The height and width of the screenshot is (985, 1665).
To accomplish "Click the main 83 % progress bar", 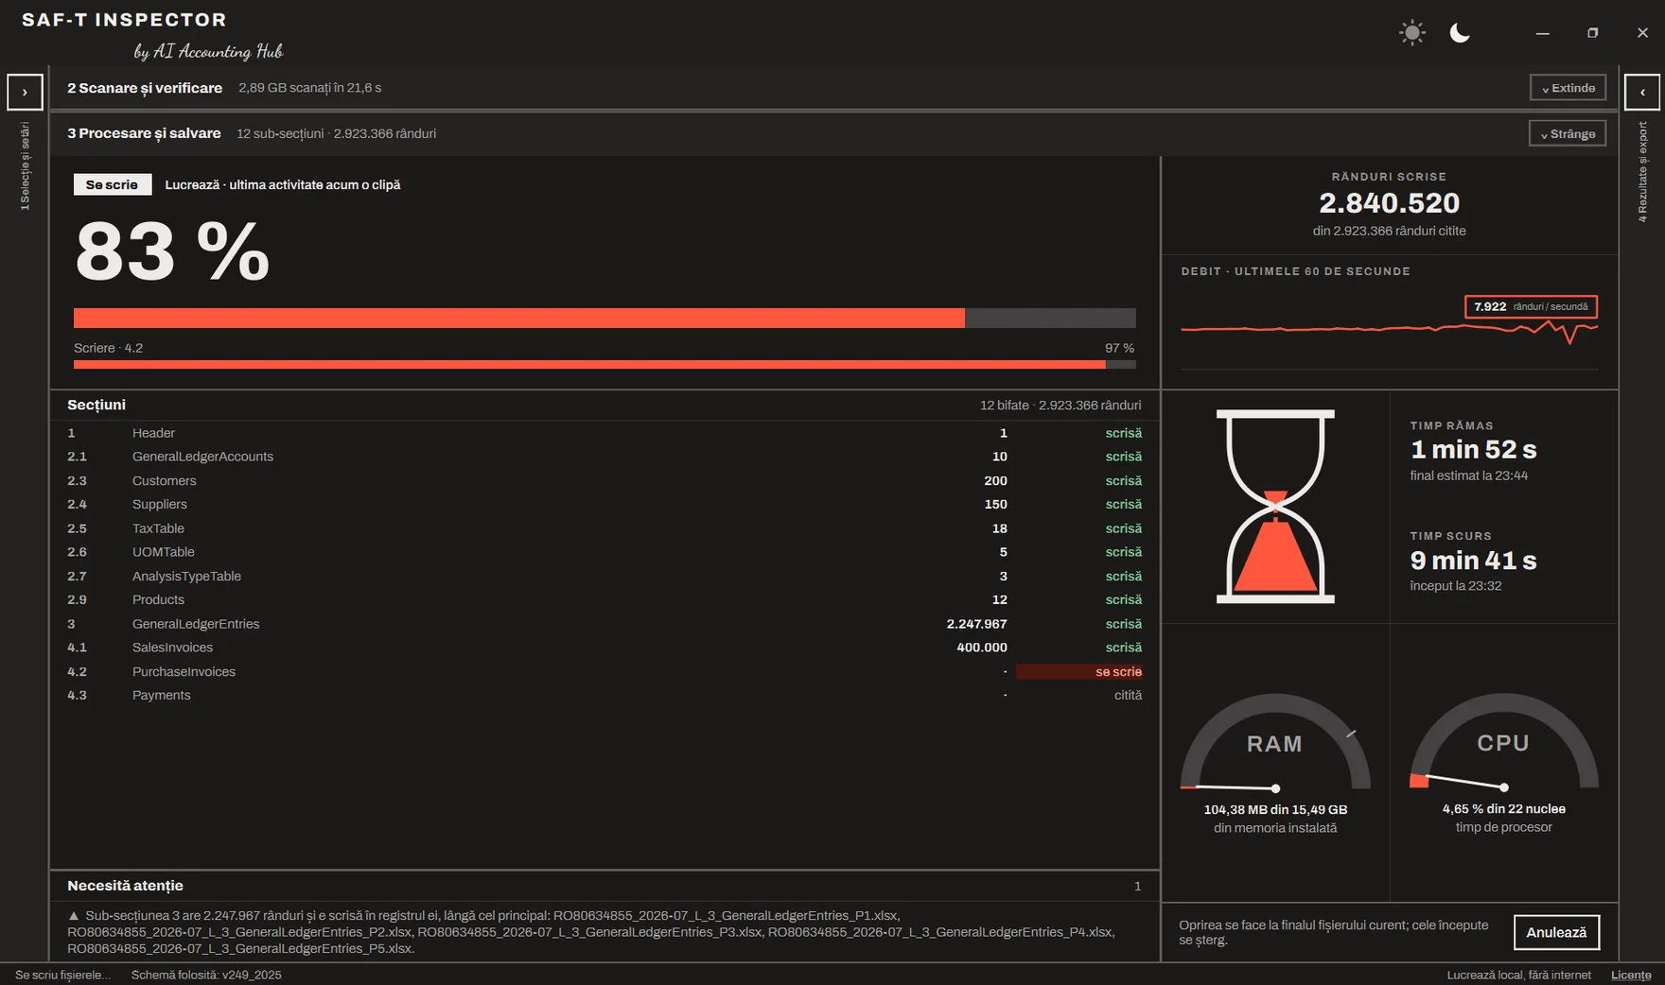I will tap(605, 318).
